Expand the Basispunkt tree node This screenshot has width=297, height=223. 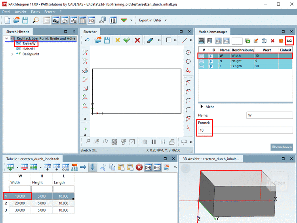[12, 54]
